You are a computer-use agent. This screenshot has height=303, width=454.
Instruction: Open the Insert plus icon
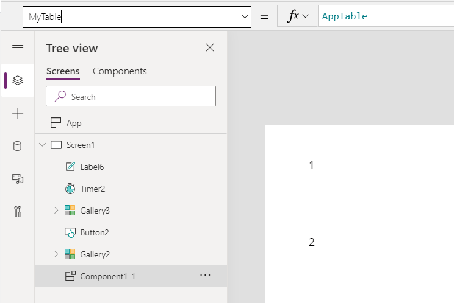18,113
